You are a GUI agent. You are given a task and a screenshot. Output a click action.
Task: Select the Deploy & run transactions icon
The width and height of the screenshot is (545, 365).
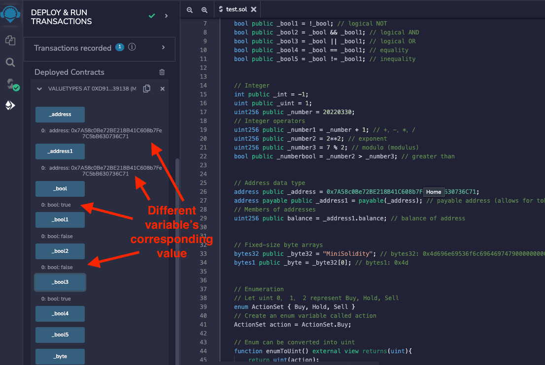click(10, 105)
